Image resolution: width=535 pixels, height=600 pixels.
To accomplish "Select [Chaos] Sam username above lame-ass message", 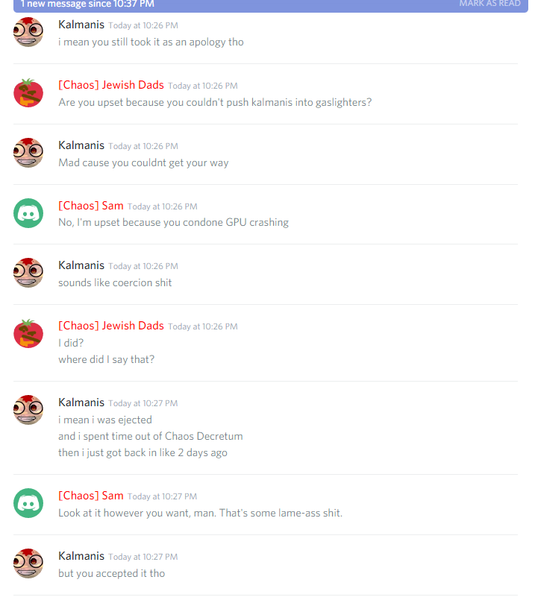I will 91,496.
